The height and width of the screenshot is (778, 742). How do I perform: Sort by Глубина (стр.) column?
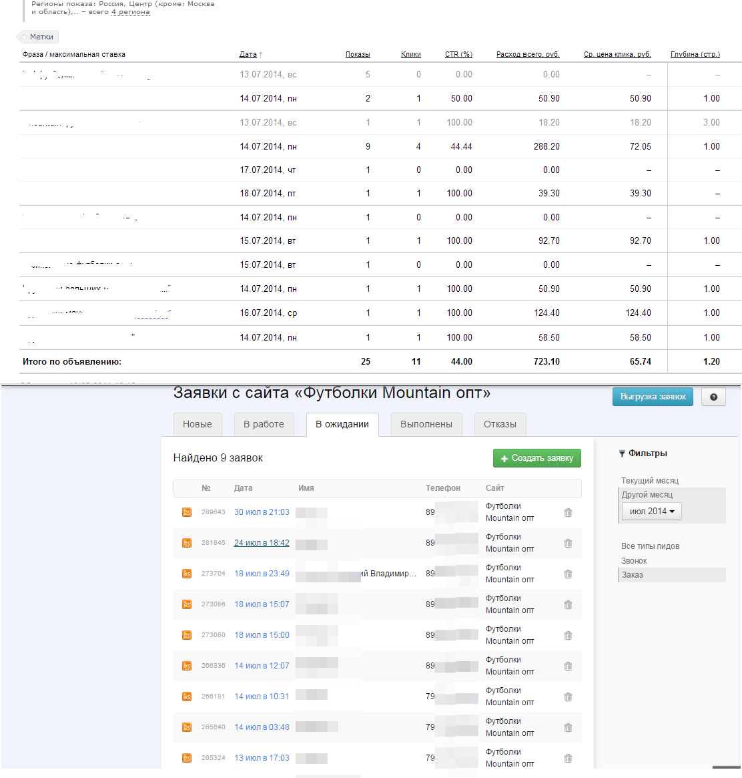click(695, 55)
